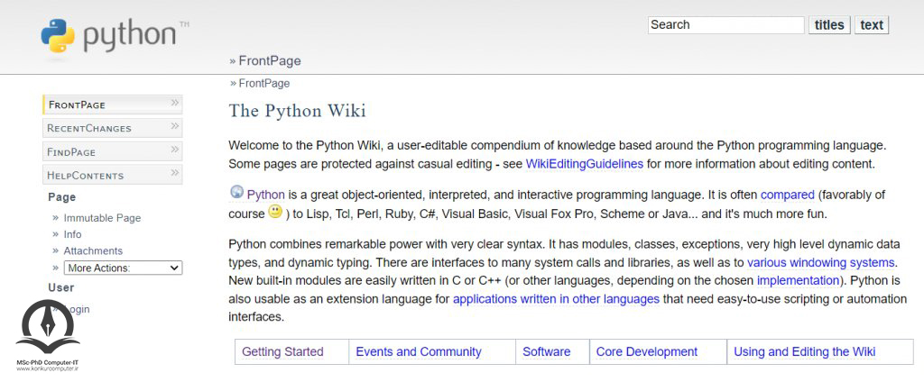The width and height of the screenshot is (924, 382).
Task: Go to Using and Editing the Wiki
Action: tap(804, 352)
